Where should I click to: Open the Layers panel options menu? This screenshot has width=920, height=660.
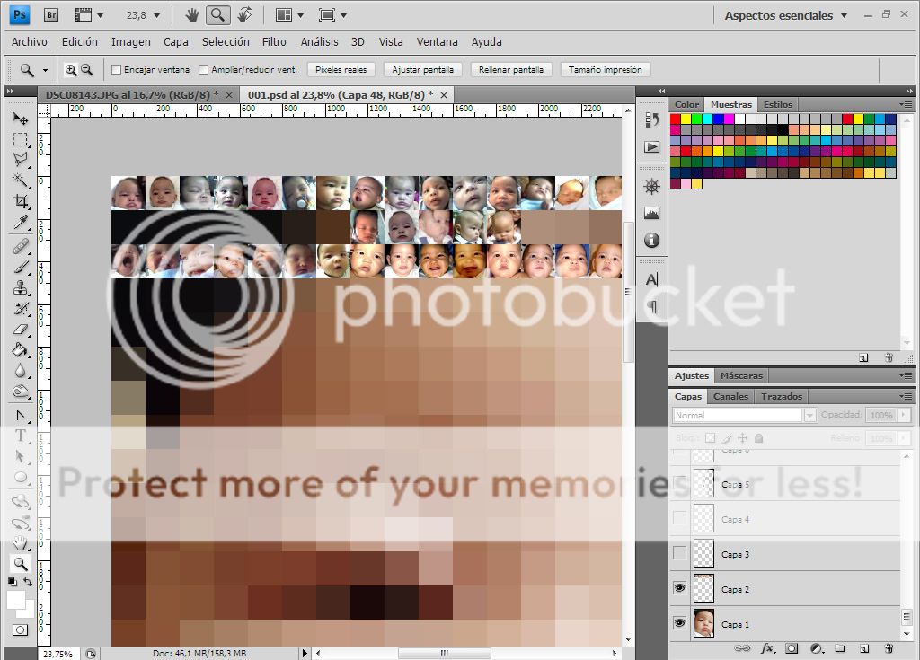tap(907, 397)
